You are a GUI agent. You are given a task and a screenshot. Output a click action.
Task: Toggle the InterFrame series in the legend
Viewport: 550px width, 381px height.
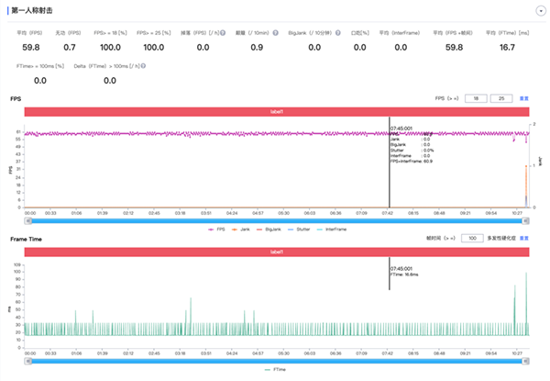click(339, 229)
